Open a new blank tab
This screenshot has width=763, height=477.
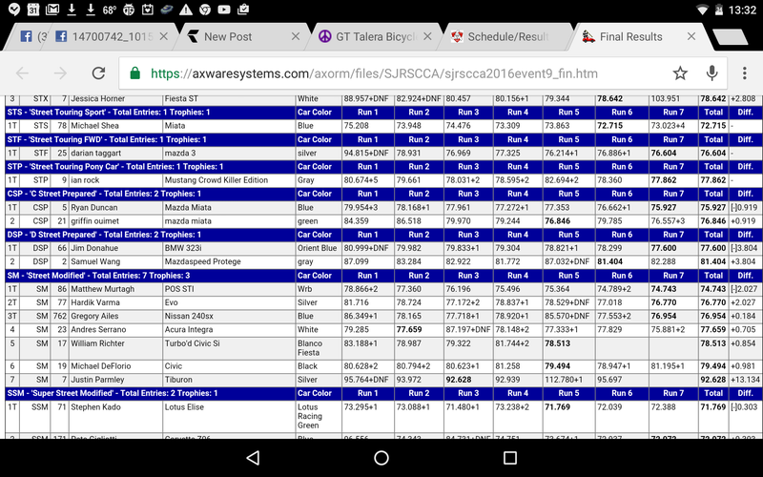click(730, 37)
